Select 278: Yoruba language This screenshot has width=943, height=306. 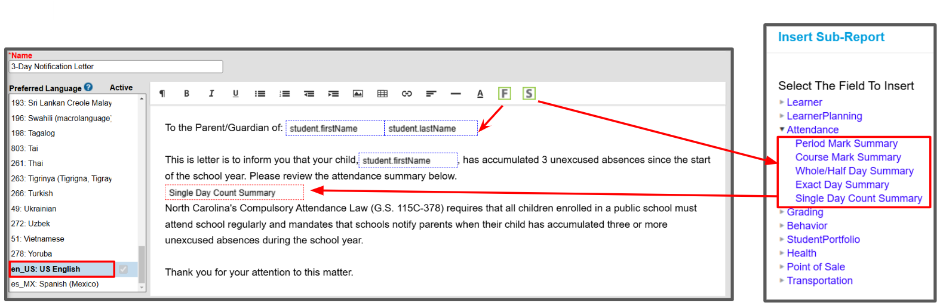32,254
